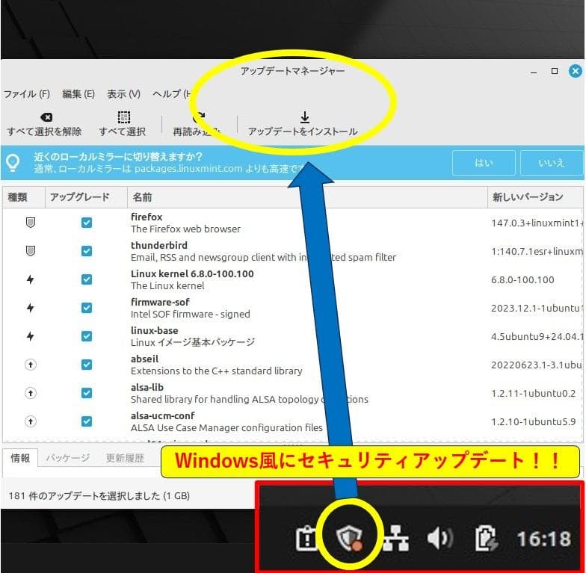Click version 1.2.10-1ubuntu5.9 for alsa-ucm-conf

[534, 421]
